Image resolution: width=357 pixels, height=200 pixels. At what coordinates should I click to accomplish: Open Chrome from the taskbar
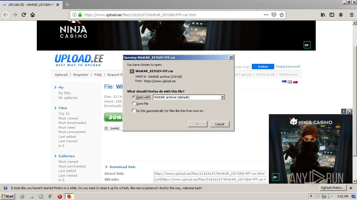(x=50, y=196)
